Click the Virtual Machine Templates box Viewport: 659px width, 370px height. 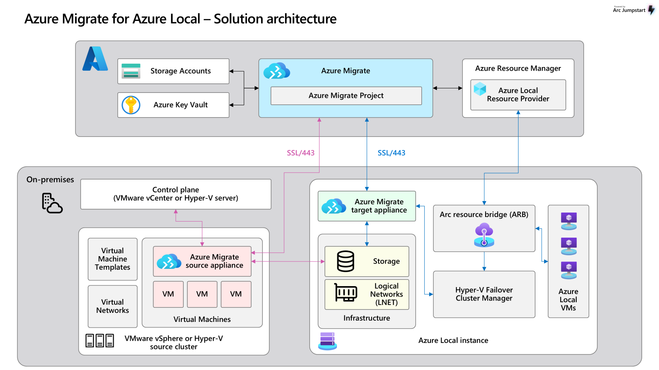pyautogui.click(x=112, y=259)
